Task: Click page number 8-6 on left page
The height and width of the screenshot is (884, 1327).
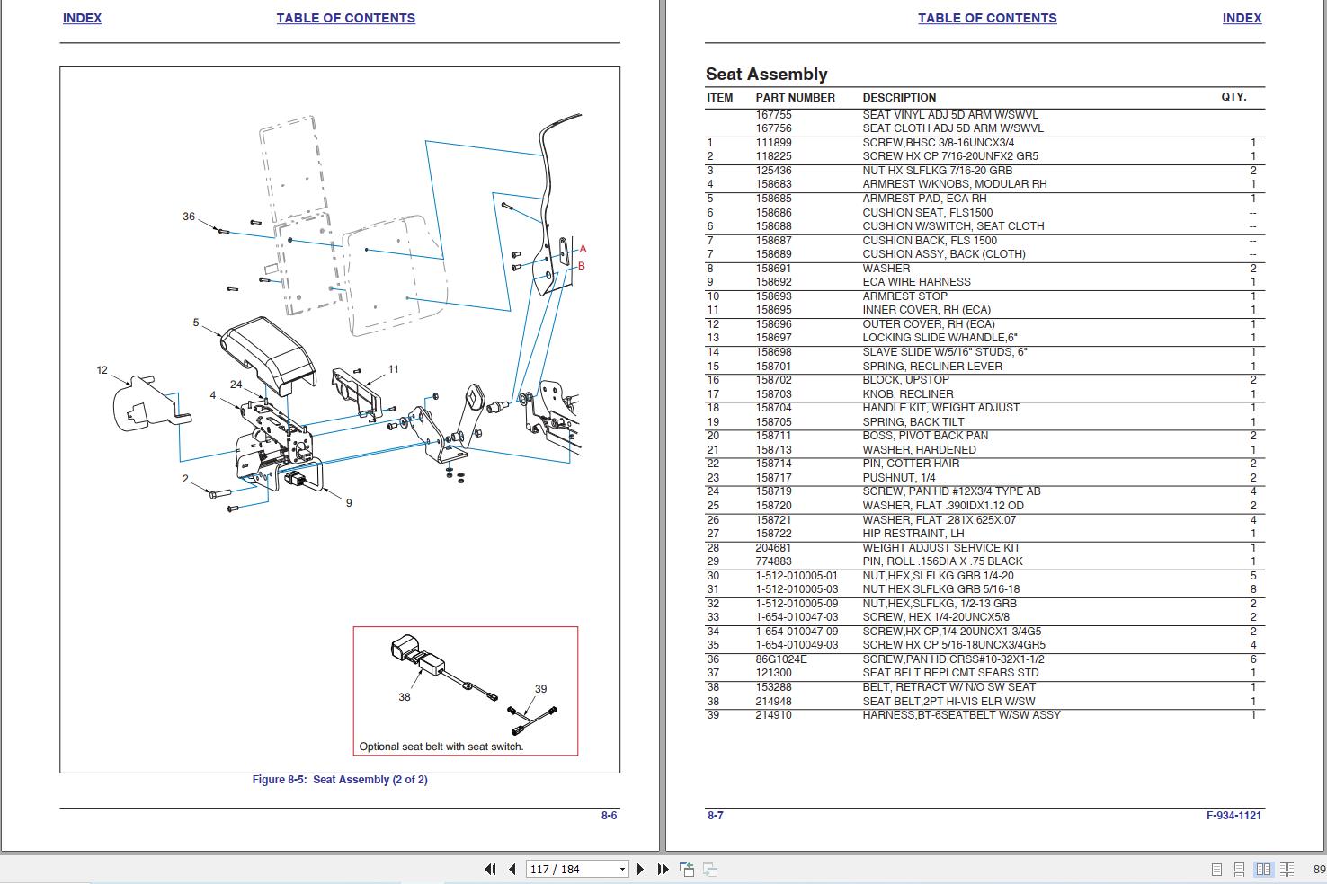Action: coord(609,816)
